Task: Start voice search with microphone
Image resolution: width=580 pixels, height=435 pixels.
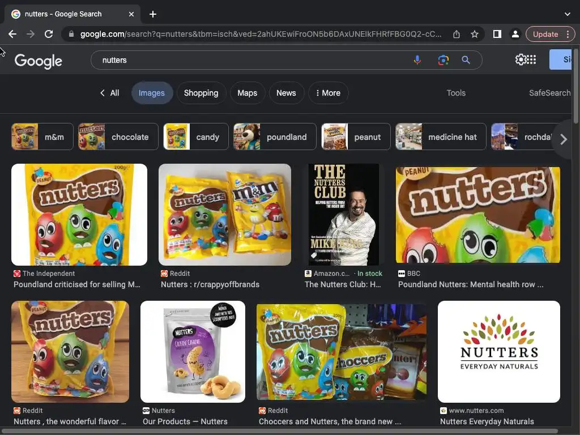Action: click(x=417, y=60)
